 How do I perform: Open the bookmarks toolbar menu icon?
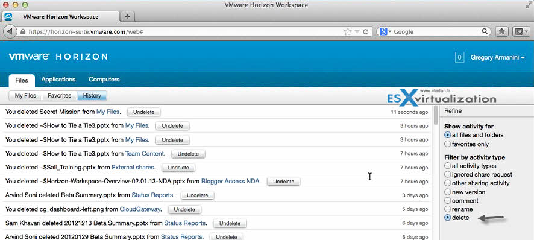coord(521,31)
